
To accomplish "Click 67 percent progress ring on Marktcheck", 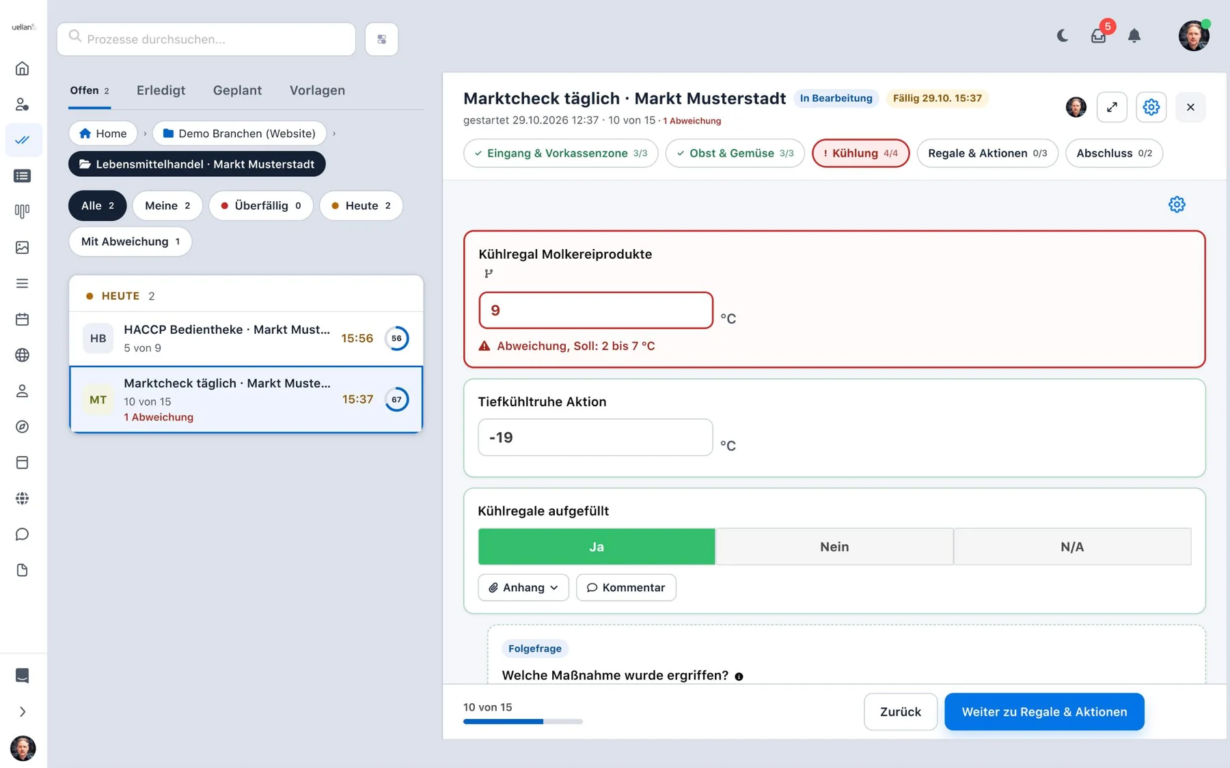I will (x=396, y=399).
